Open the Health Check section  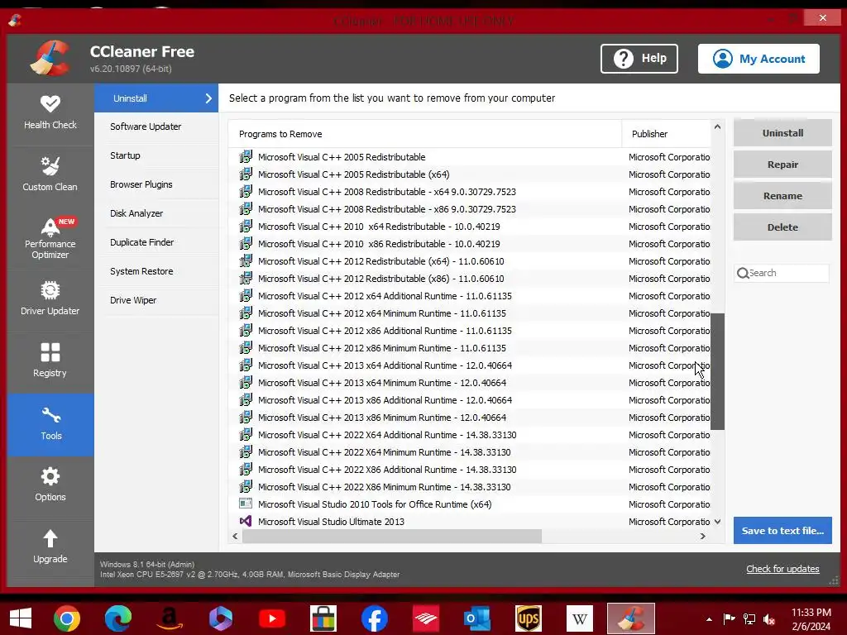pyautogui.click(x=50, y=114)
